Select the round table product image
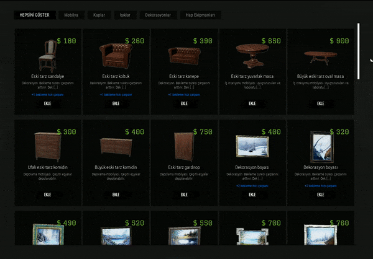This screenshot has height=259, width=373. [x=252, y=56]
